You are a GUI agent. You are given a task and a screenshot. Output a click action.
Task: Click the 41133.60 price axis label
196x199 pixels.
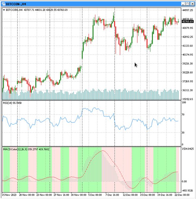coord(188,46)
